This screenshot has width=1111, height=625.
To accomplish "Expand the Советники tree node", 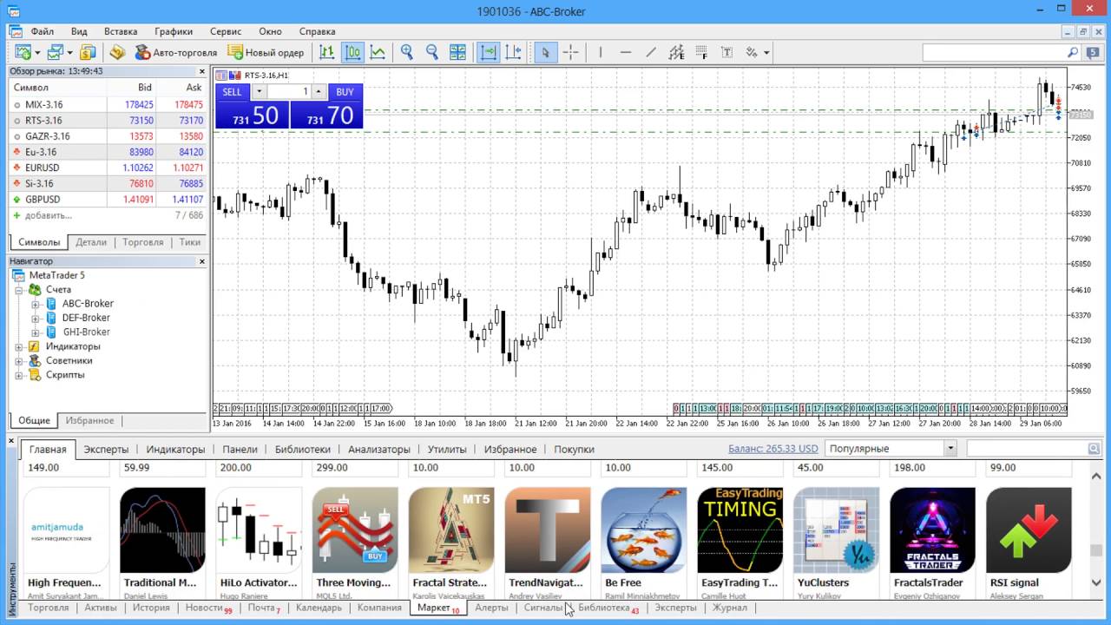I will pos(19,361).
